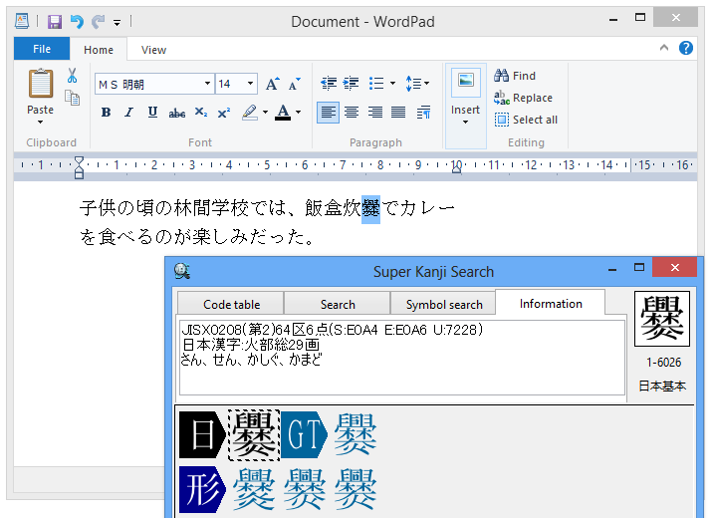Click the Undo arrow icon
The height and width of the screenshot is (518, 712).
(x=77, y=21)
